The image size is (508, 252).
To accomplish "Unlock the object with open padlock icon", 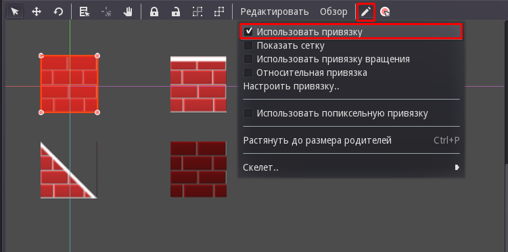I will 176,12.
